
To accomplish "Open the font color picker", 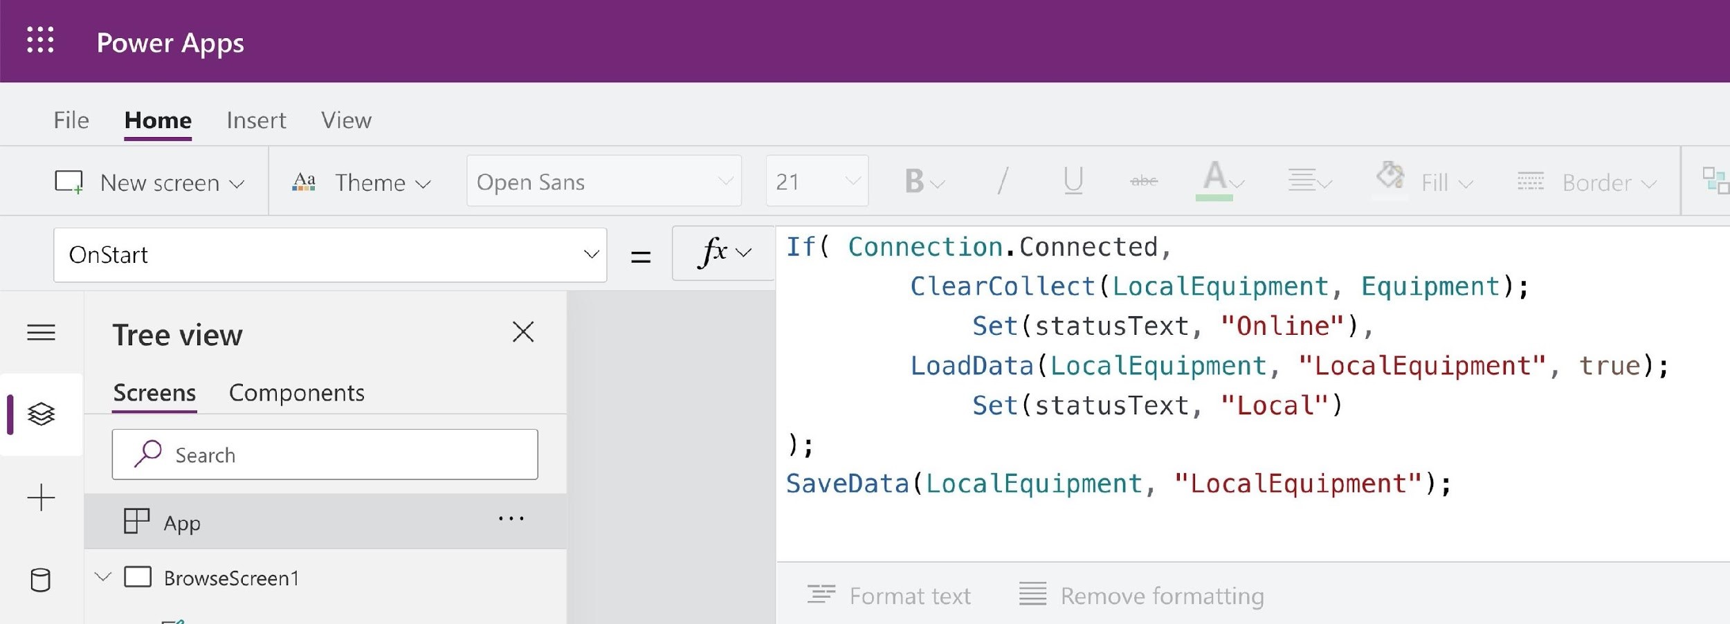I will [x=1220, y=180].
